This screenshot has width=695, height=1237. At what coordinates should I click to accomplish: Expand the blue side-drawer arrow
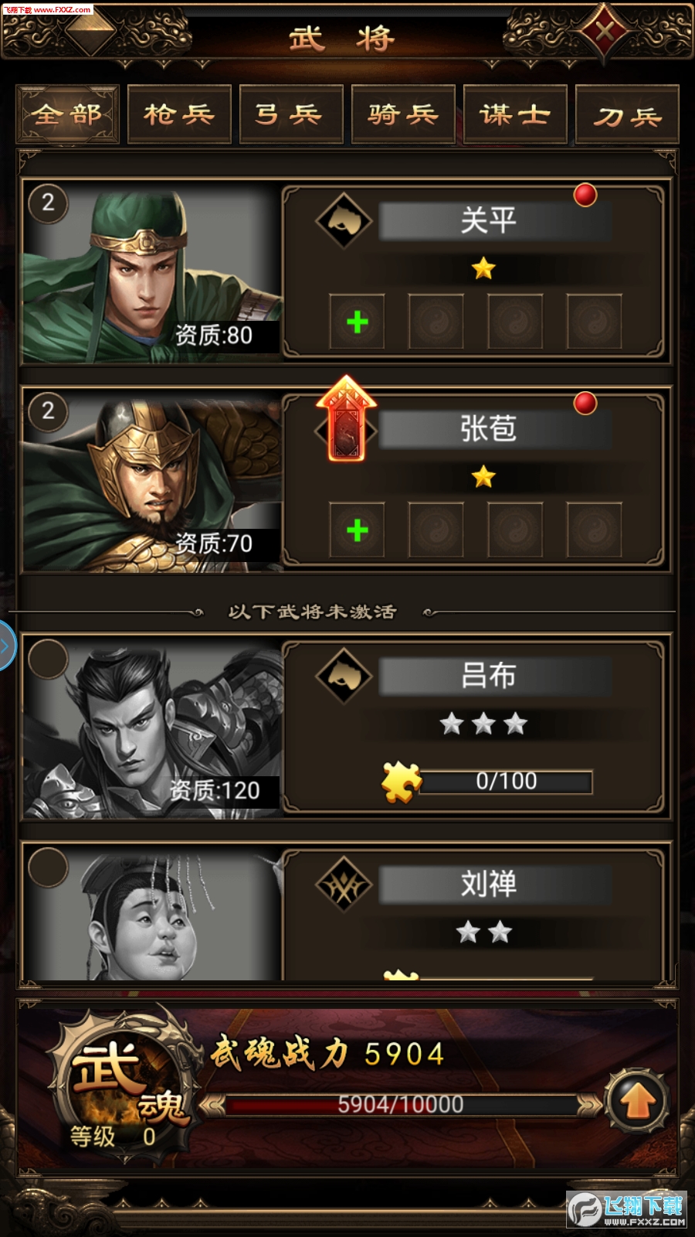(6, 646)
